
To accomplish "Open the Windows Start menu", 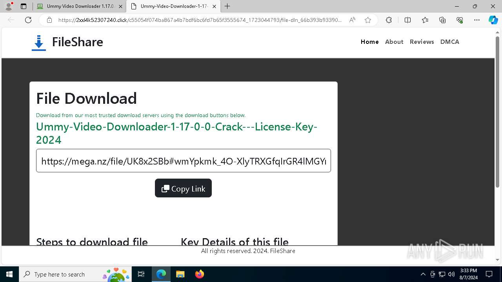I will 9,274.
